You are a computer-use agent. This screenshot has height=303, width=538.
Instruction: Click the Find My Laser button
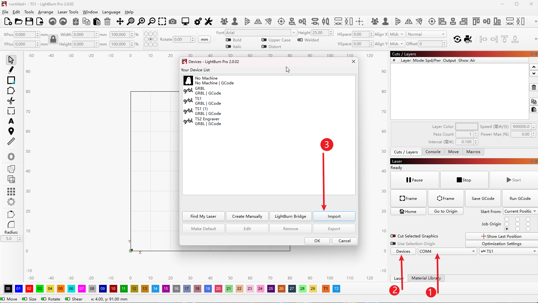203,216
